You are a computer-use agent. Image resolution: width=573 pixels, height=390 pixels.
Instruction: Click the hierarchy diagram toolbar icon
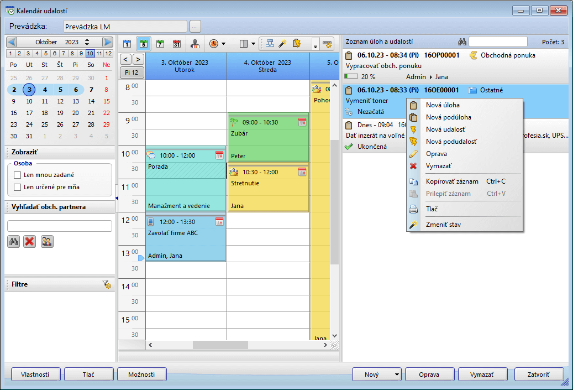[270, 44]
